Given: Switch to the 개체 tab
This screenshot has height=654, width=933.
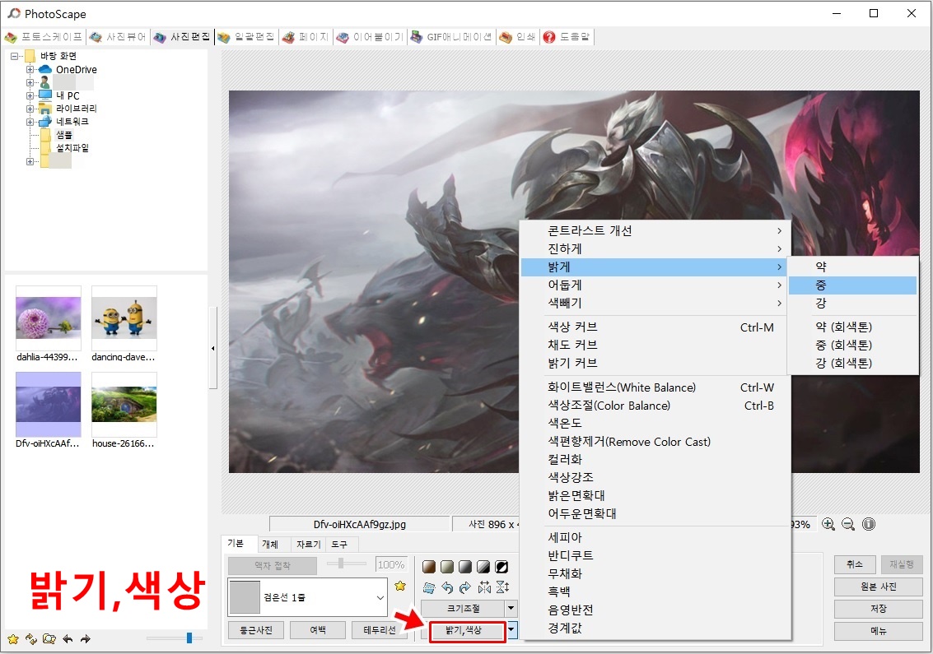Looking at the screenshot, I should tap(270, 544).
